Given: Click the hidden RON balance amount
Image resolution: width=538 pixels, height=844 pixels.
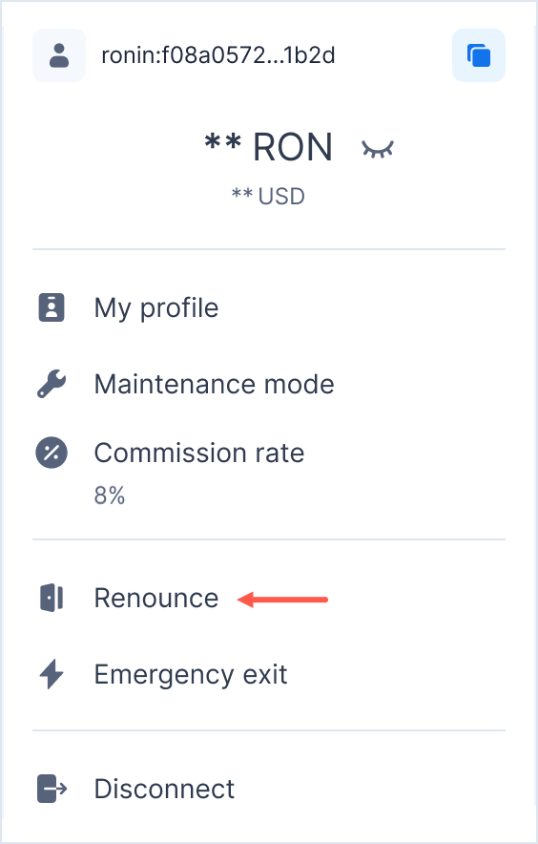Looking at the screenshot, I should coord(268,147).
